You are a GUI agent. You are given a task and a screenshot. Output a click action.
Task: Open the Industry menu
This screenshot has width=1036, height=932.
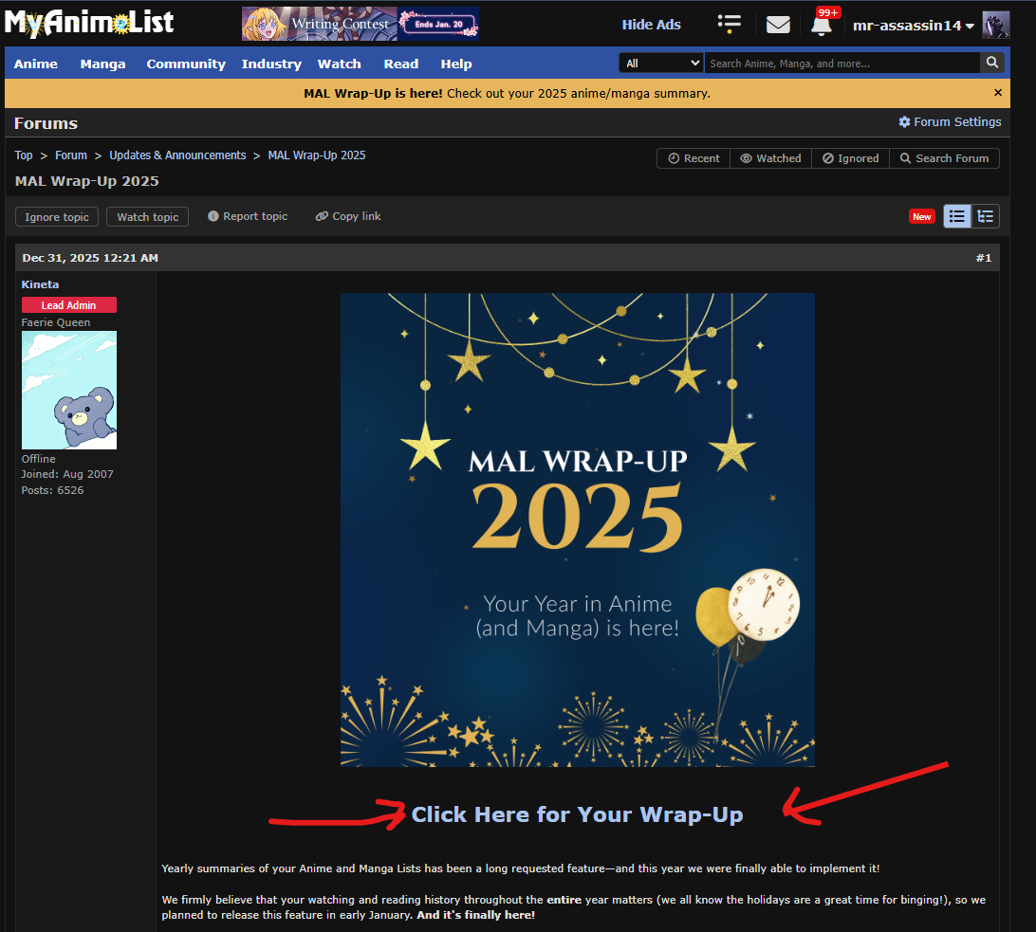click(271, 64)
